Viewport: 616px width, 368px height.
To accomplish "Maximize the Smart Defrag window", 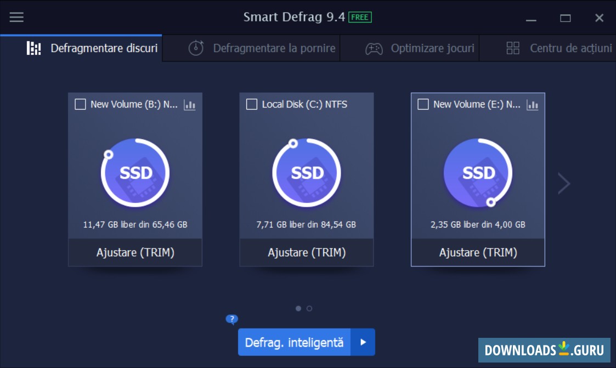I will click(x=566, y=19).
